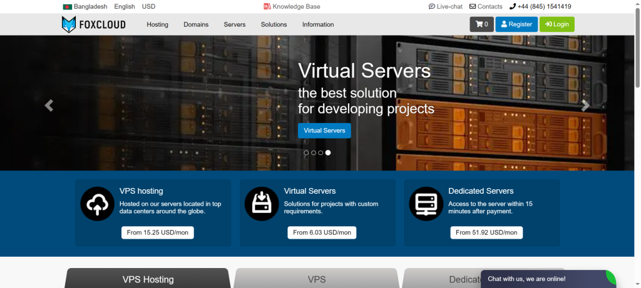Go to previous slide with left arrow
641x288 pixels.
click(49, 106)
